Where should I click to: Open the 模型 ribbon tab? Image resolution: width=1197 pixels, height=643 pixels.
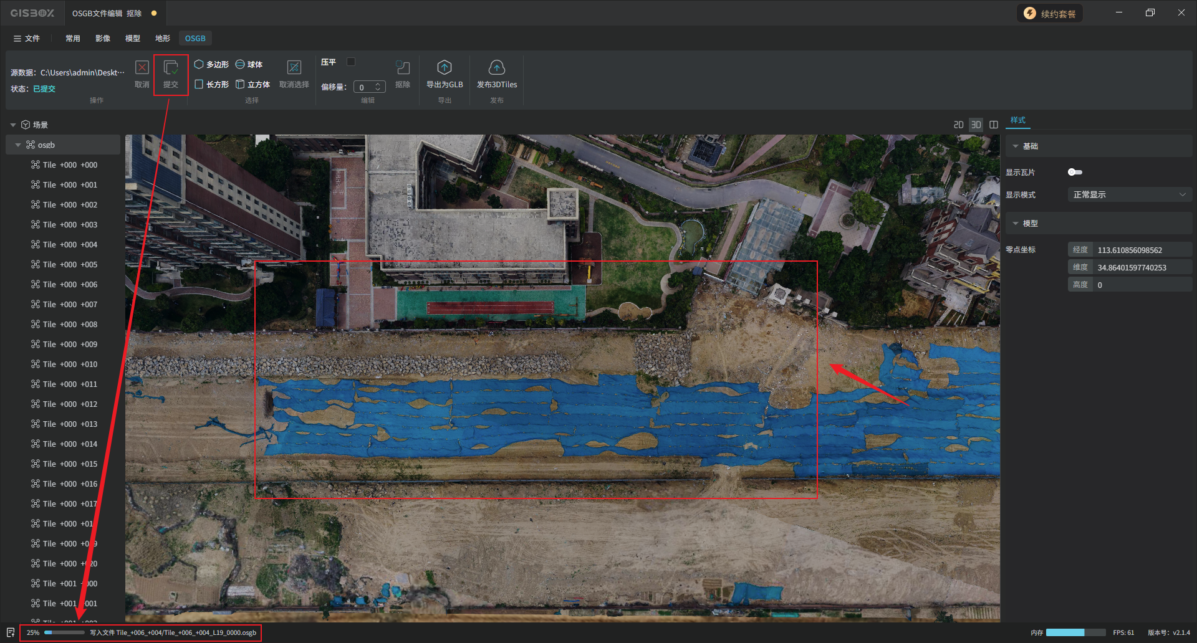pos(132,39)
